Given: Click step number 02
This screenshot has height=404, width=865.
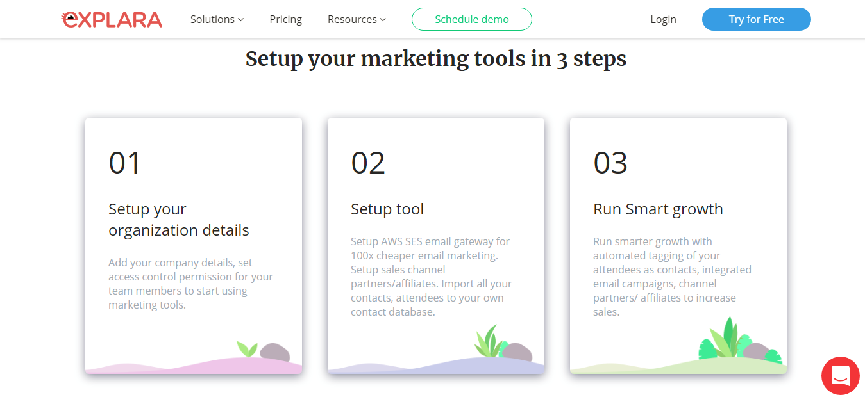Looking at the screenshot, I should pyautogui.click(x=368, y=163).
